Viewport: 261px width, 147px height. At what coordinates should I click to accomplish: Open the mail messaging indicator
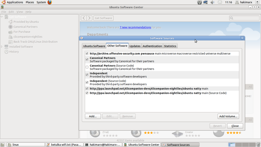(220, 2)
